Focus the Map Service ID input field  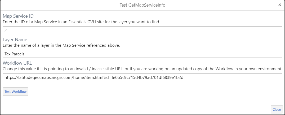(142, 30)
